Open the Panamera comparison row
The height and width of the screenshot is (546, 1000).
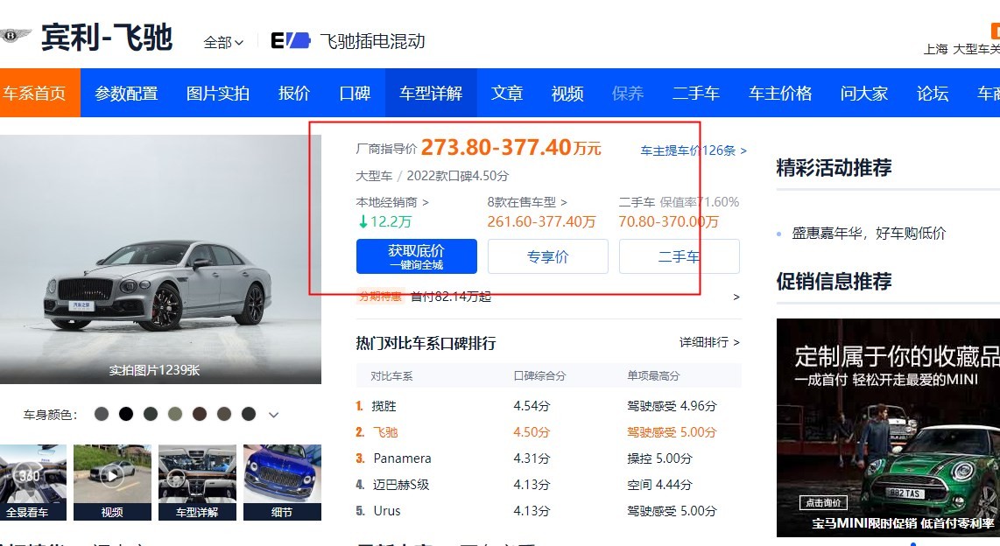tap(402, 458)
